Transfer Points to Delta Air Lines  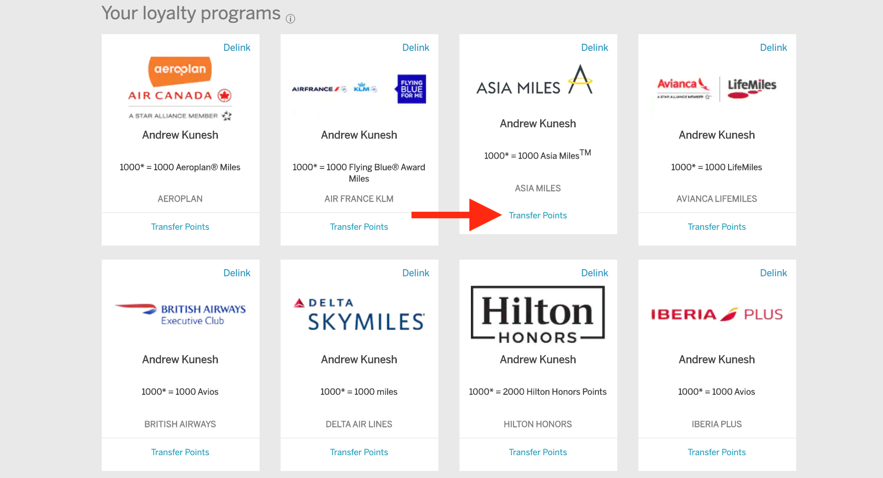[359, 452]
